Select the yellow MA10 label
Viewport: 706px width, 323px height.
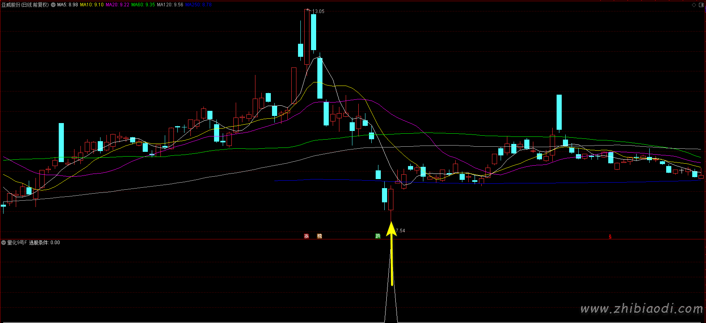(92, 5)
